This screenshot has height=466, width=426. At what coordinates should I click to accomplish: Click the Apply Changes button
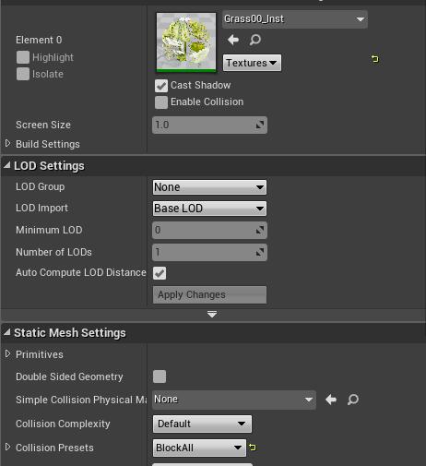[x=209, y=294]
